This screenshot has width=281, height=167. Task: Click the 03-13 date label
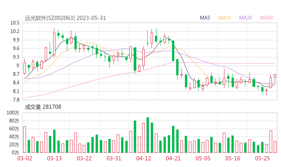[x=54, y=158]
